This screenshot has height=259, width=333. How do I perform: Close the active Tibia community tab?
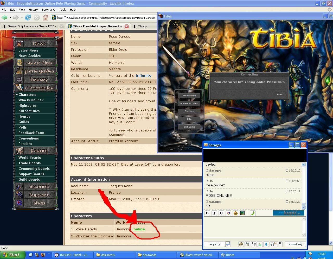pos(127,26)
